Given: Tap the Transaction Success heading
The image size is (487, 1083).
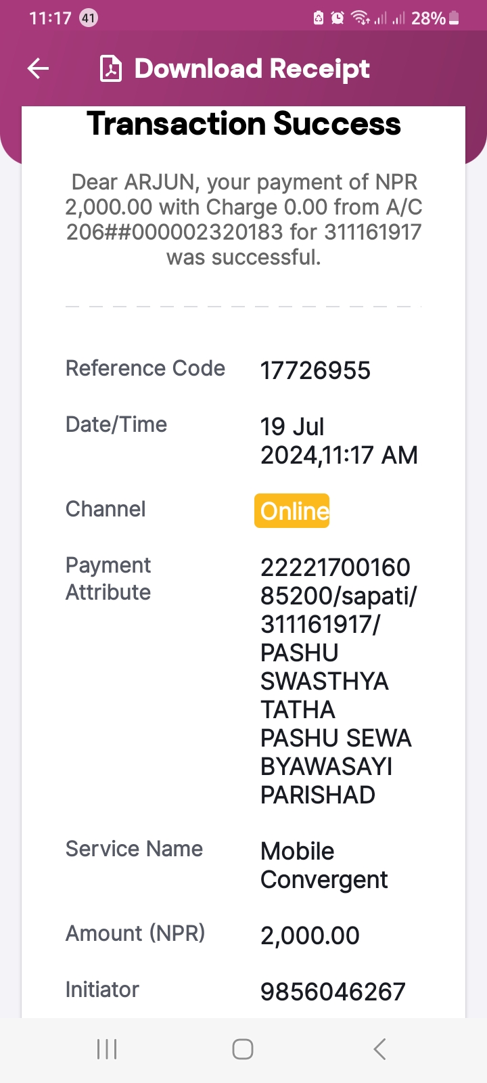Looking at the screenshot, I should point(243,124).
